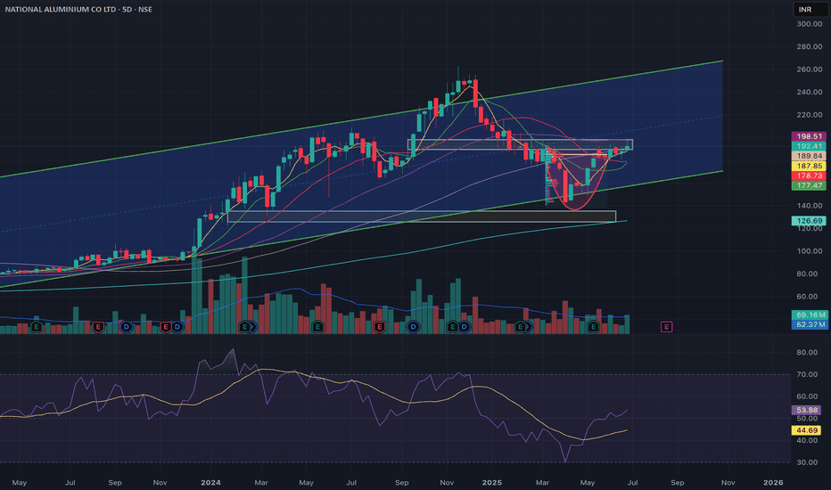
Task: Open the pink upcoming earnings marker
Action: click(666, 327)
